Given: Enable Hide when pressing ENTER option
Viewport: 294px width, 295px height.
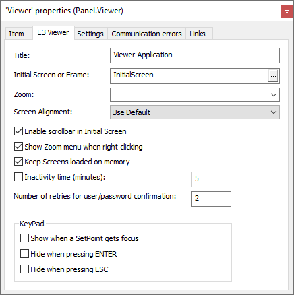Looking at the screenshot, I should pos(24,254).
